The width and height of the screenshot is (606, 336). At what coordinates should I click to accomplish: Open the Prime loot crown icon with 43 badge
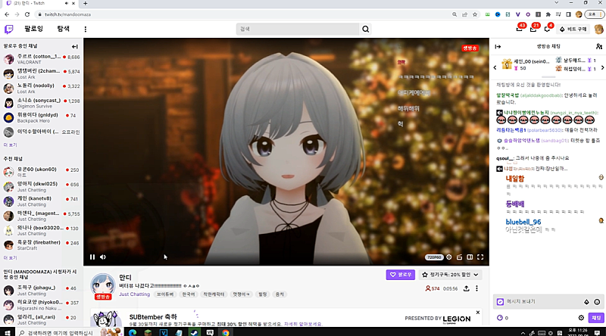[520, 29]
